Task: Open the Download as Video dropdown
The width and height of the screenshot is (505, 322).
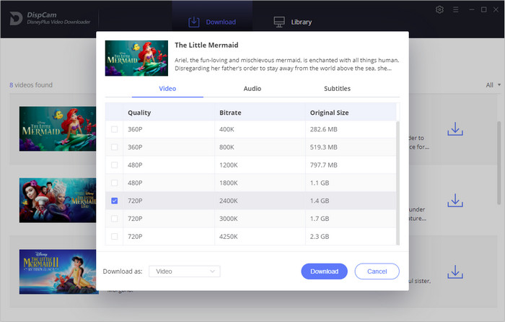Action: 185,271
